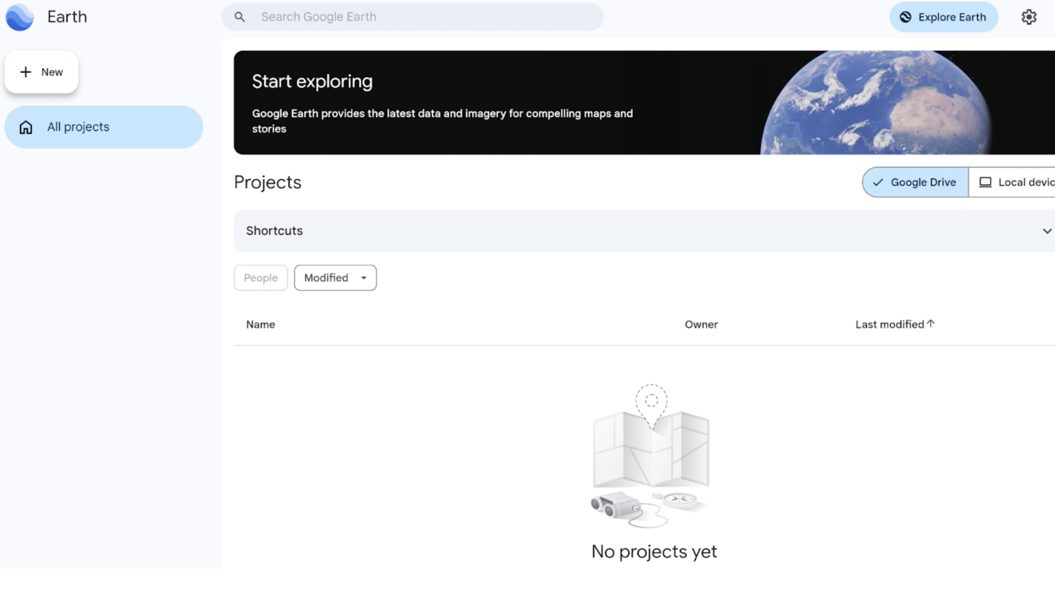The height and width of the screenshot is (603, 1055).
Task: Open settings via the gear icon
Action: coord(1029,17)
